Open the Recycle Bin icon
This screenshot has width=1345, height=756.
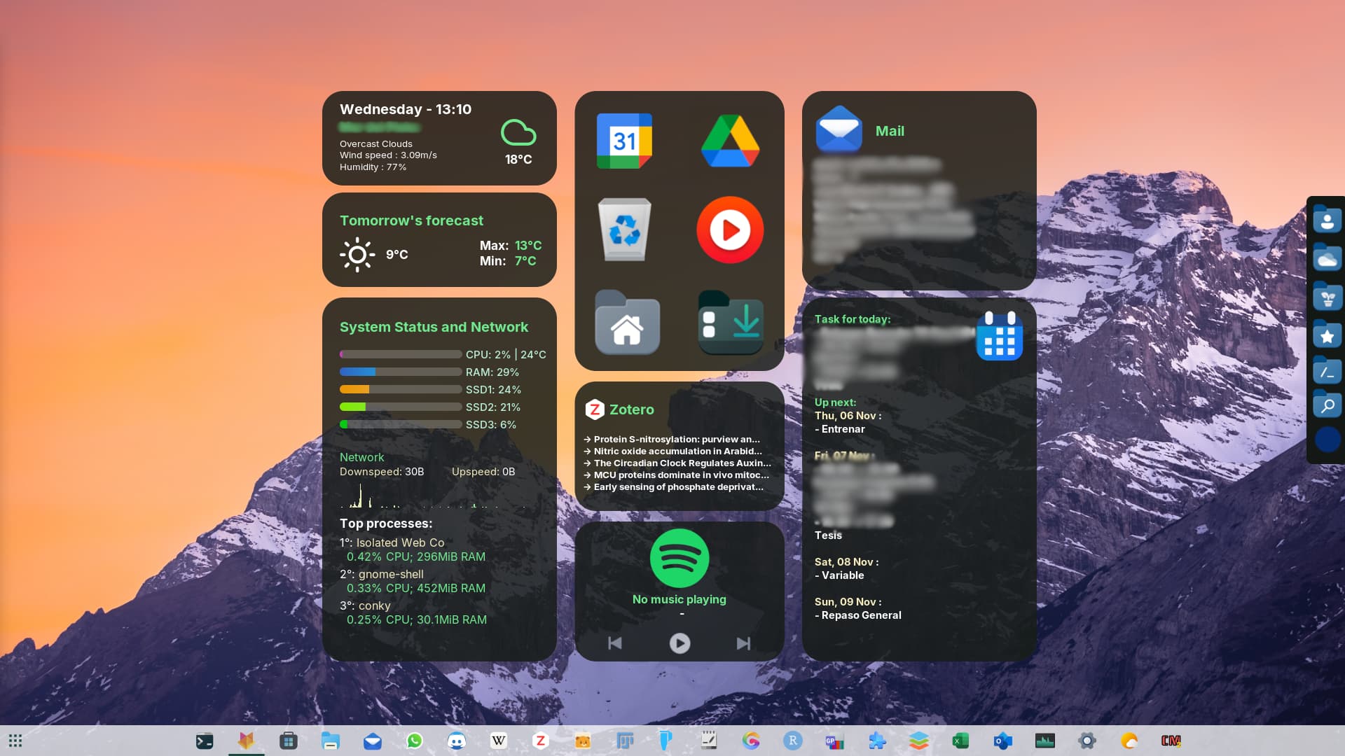624,230
